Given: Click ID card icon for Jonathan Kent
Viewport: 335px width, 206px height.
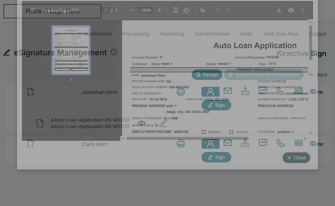Looking at the screenshot, I should point(298,91).
